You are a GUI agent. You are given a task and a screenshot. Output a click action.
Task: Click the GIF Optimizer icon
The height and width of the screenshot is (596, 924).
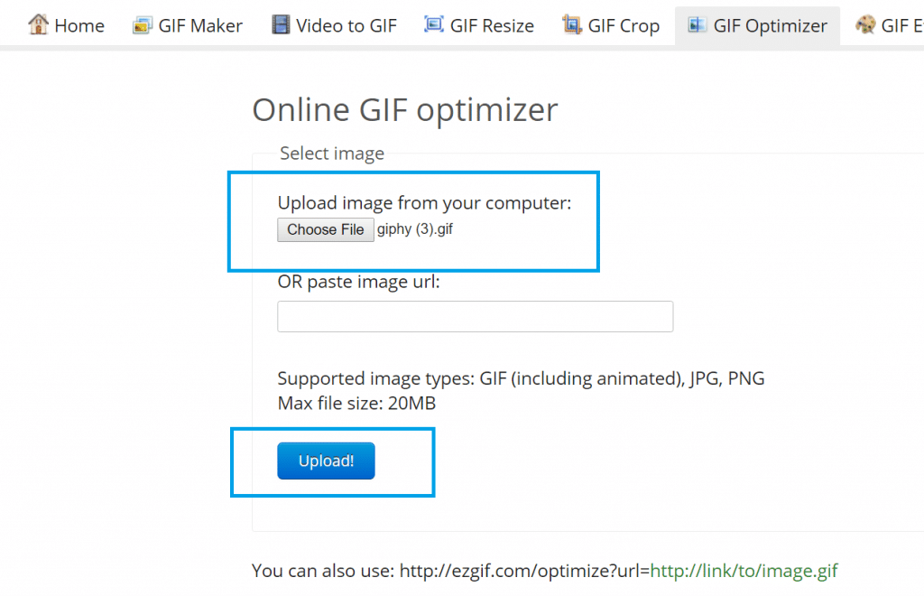point(696,24)
